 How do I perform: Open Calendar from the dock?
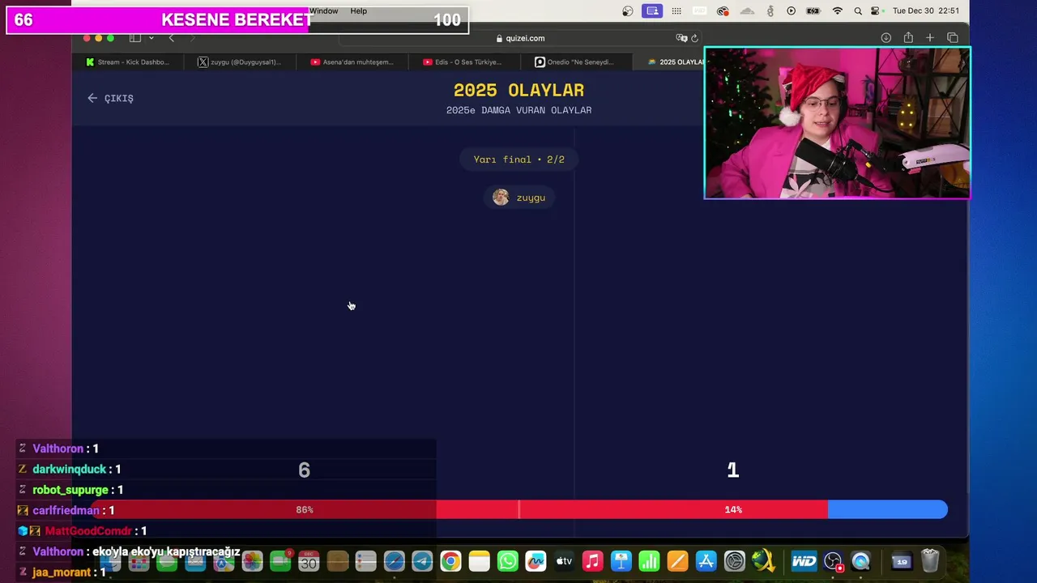(x=309, y=561)
